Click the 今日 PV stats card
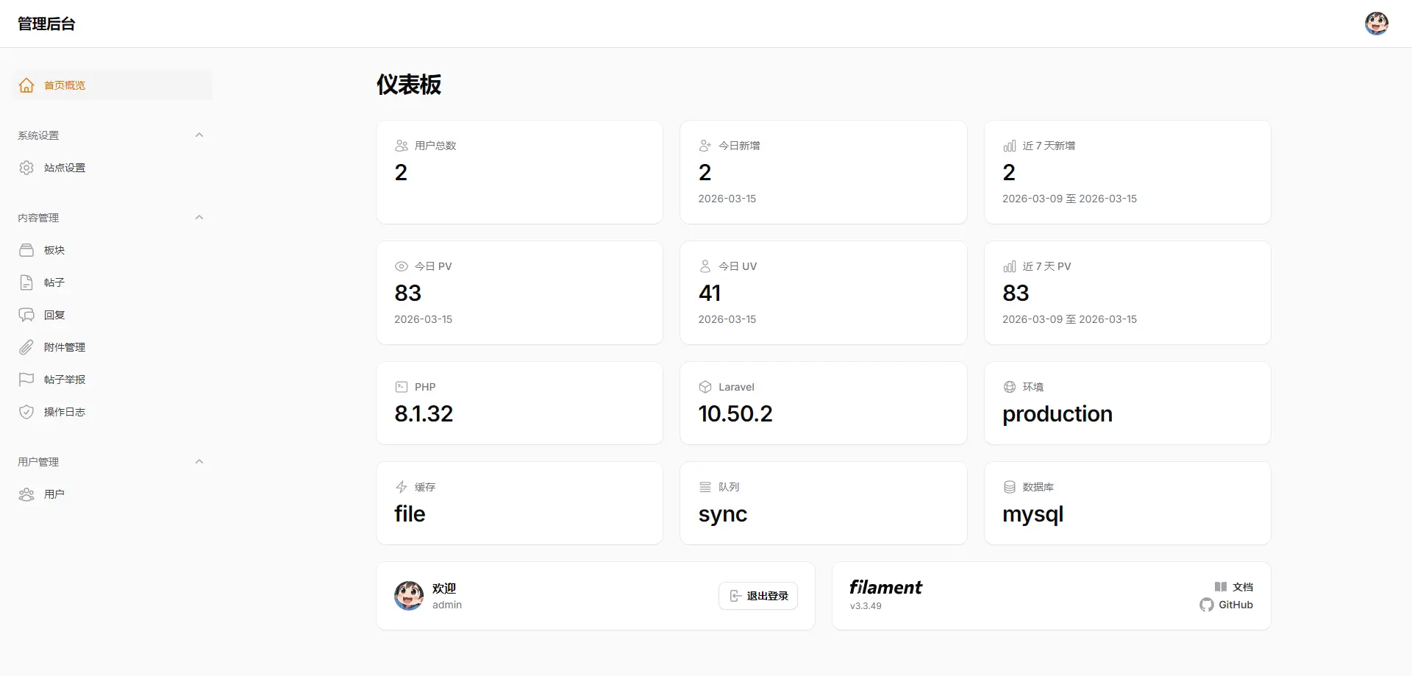 519,293
